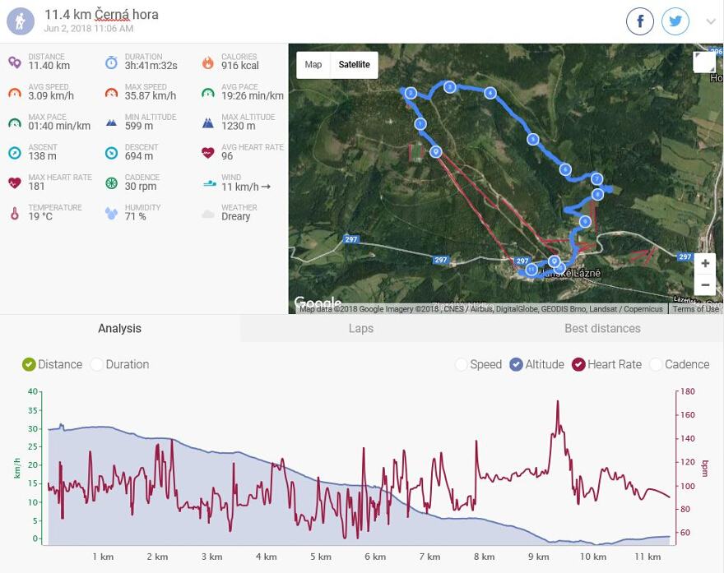Disable Altitude series on chart

(x=516, y=364)
